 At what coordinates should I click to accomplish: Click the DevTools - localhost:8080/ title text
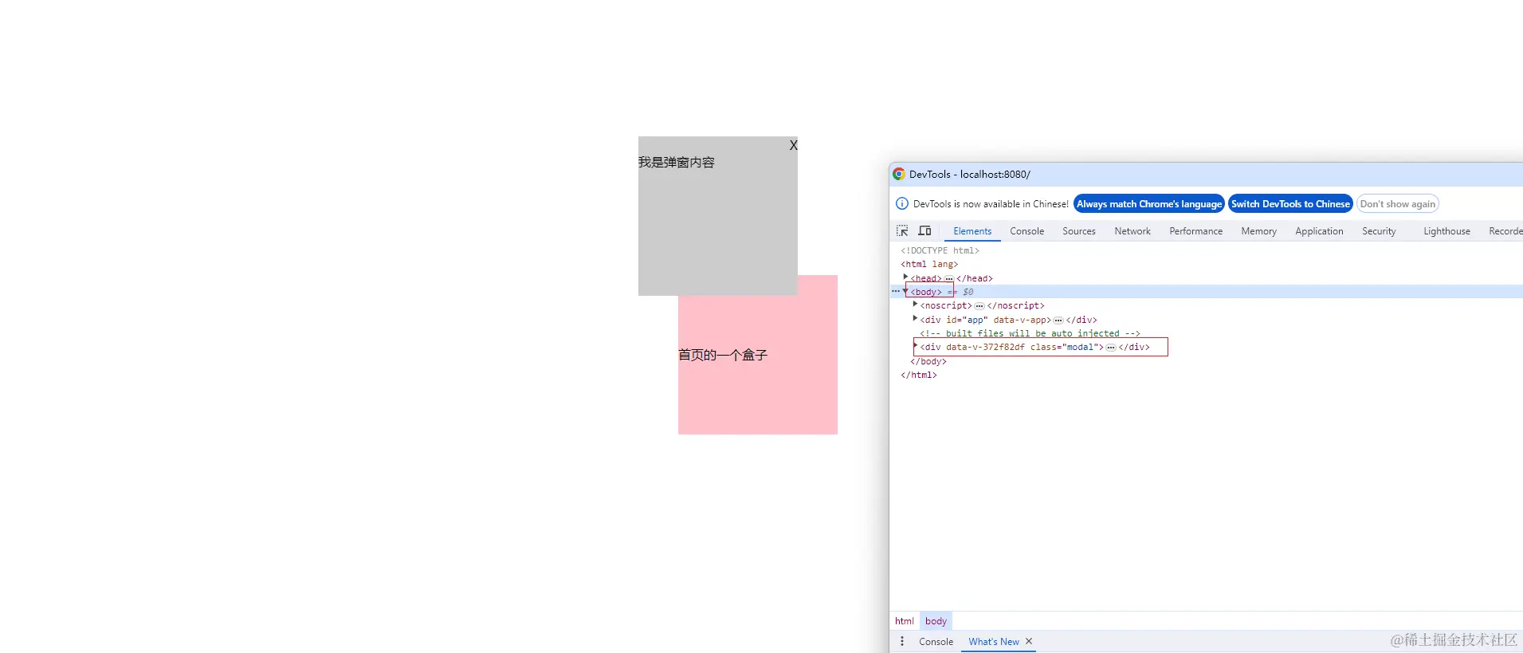(969, 174)
